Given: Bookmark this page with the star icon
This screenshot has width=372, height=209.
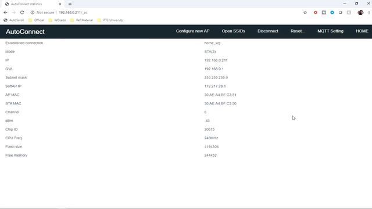Looking at the screenshot, I should pyautogui.click(x=305, y=13).
